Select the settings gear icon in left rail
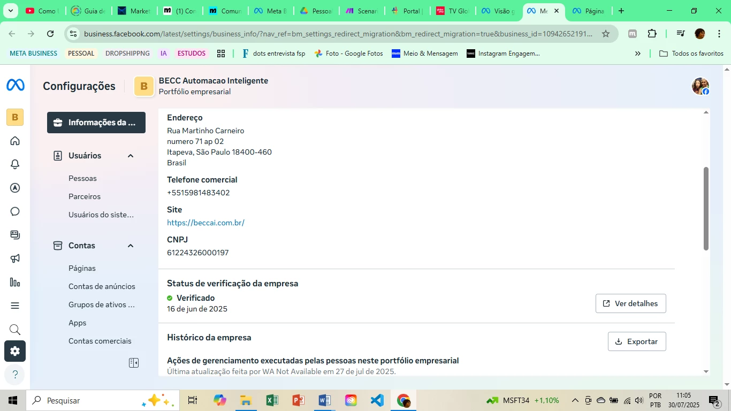Viewport: 731px width, 411px height. (15, 351)
